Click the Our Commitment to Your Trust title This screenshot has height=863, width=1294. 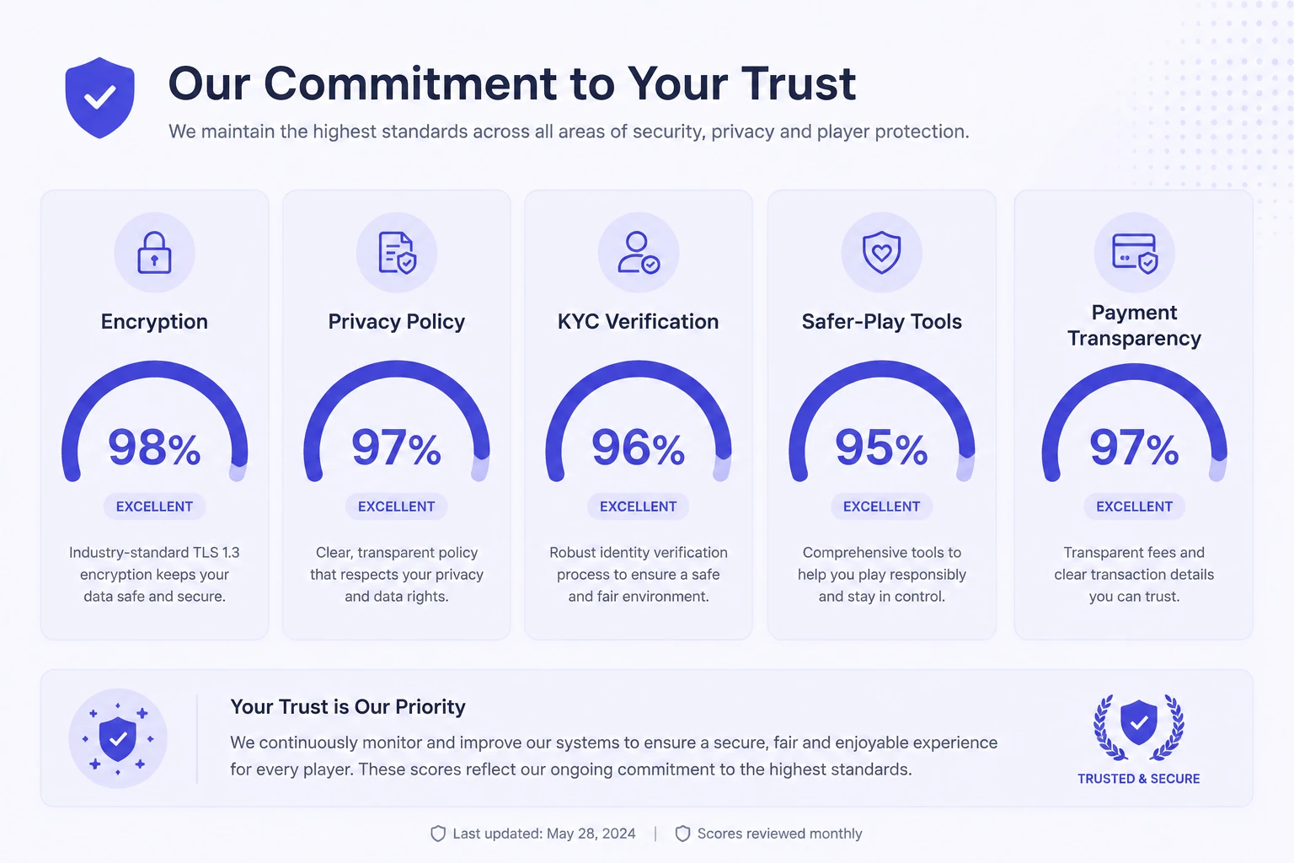pyautogui.click(x=512, y=83)
